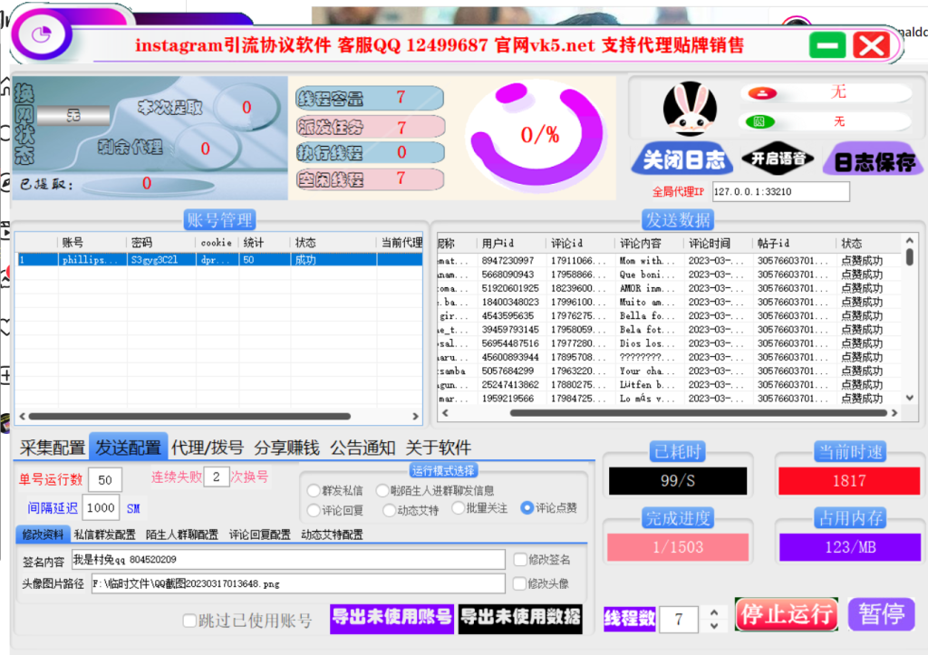Viewport: 928px width, 655px height.
Task: Click the 1/1503 completion progress bar
Action: 677,547
